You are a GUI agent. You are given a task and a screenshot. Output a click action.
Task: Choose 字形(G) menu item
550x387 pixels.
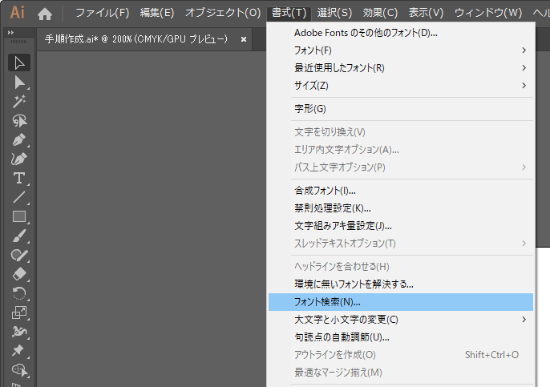(401, 109)
